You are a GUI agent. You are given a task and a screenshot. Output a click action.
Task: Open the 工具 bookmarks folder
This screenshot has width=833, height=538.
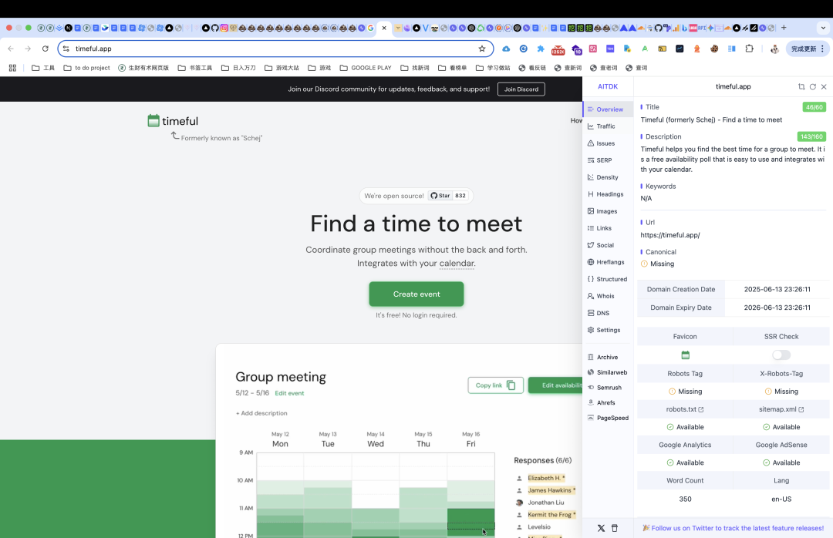(43, 68)
